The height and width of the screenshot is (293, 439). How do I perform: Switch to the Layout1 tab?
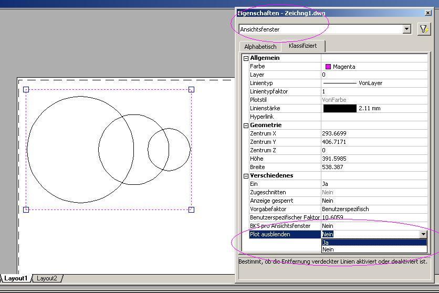tap(16, 278)
